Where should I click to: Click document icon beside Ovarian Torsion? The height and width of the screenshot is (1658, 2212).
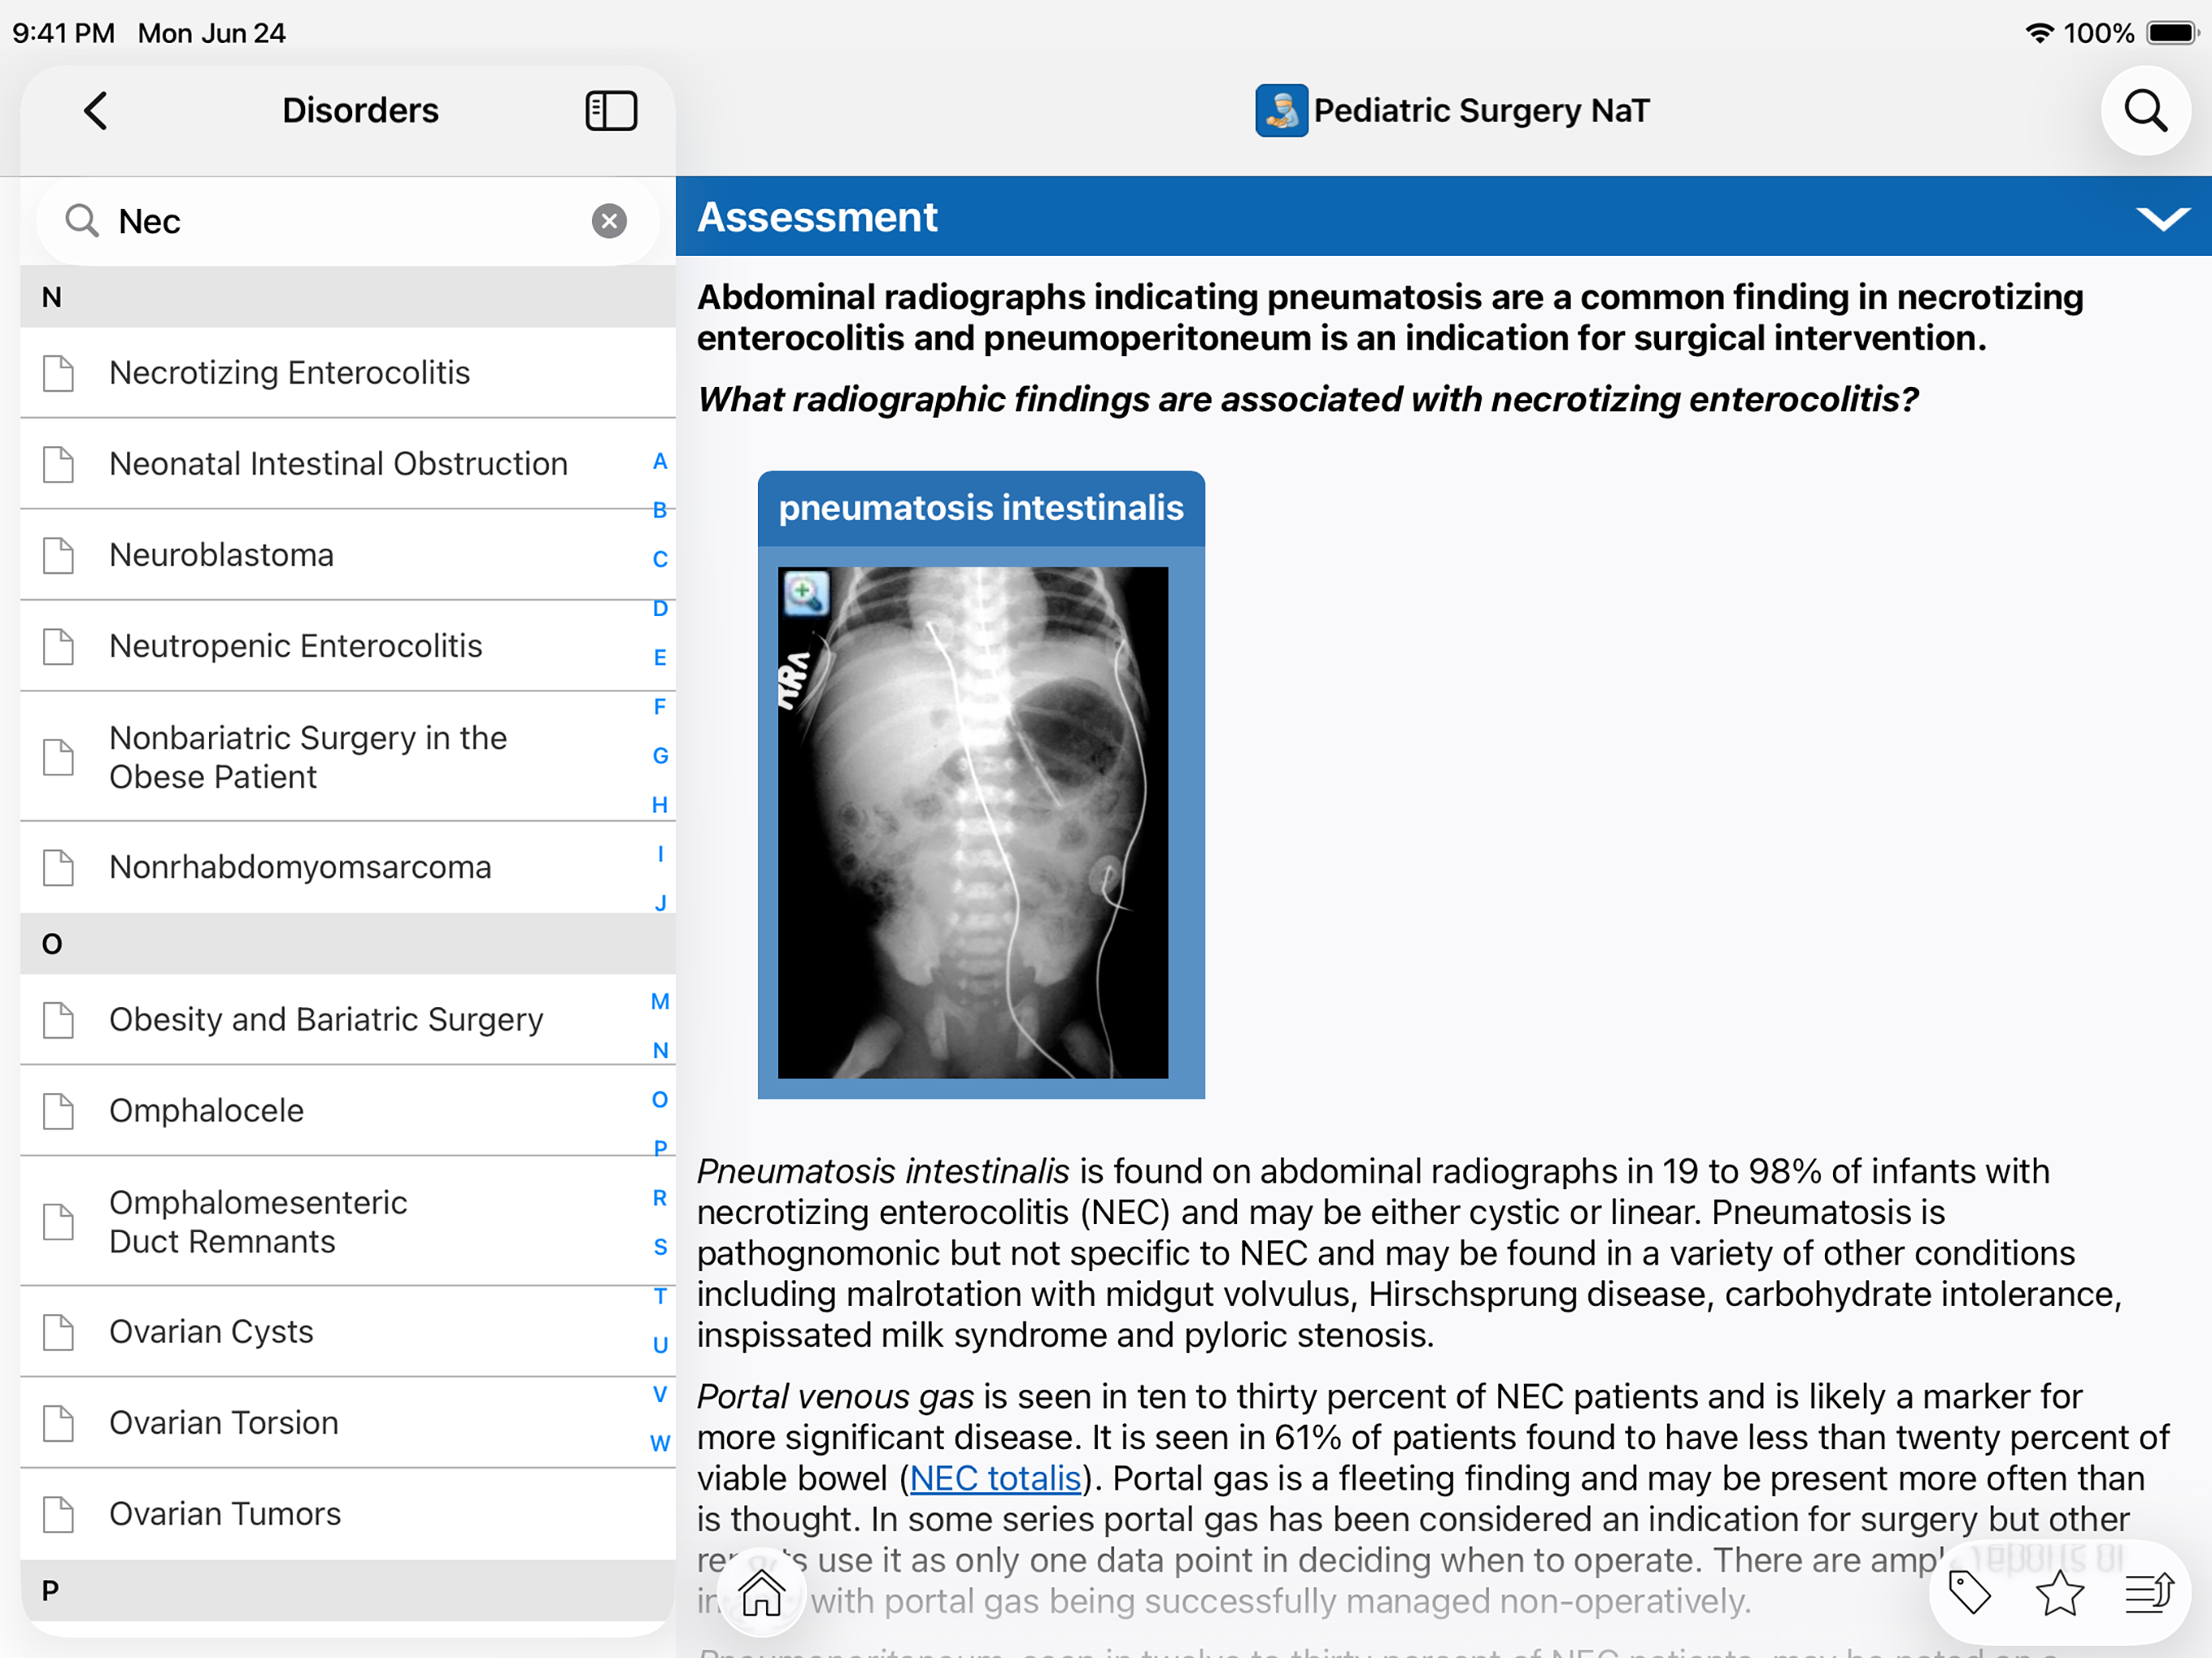[58, 1423]
